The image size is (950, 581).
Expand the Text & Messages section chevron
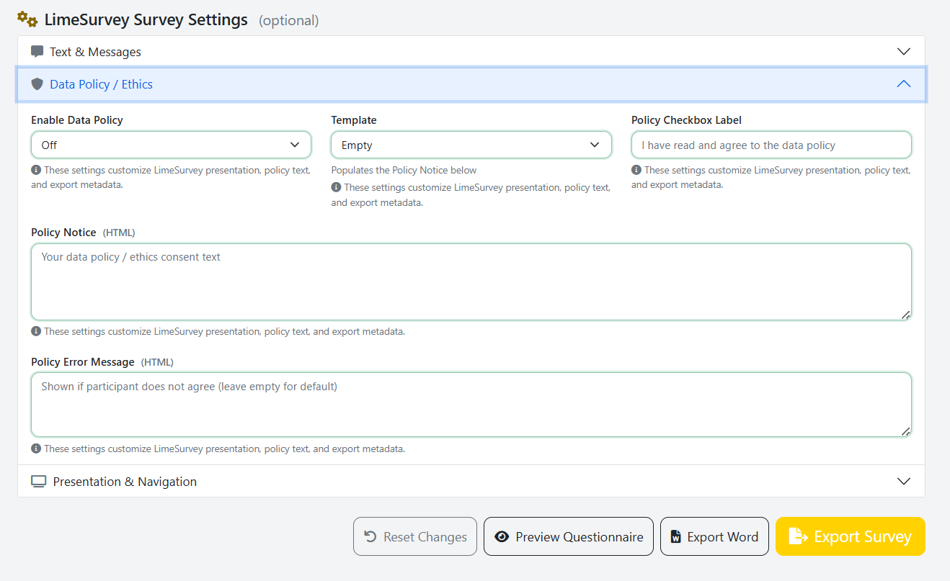coord(904,52)
